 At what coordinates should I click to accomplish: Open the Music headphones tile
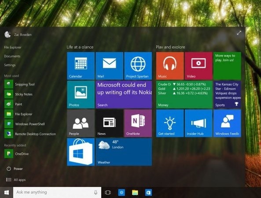[170, 66]
